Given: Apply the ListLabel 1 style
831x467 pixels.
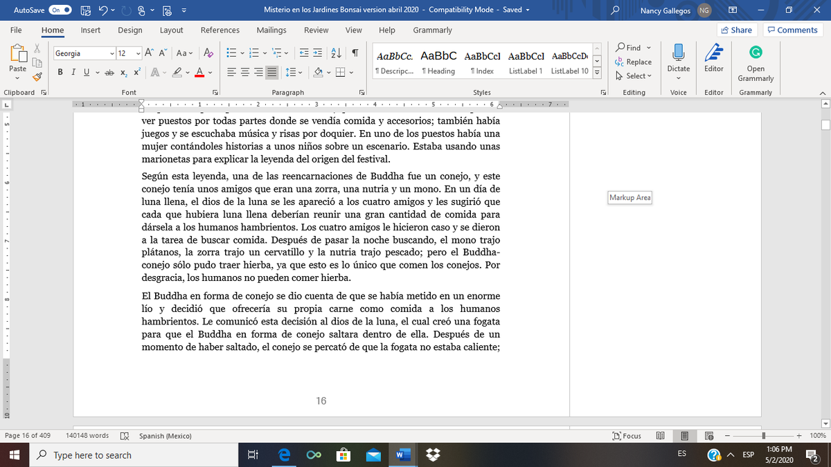Looking at the screenshot, I should [526, 62].
